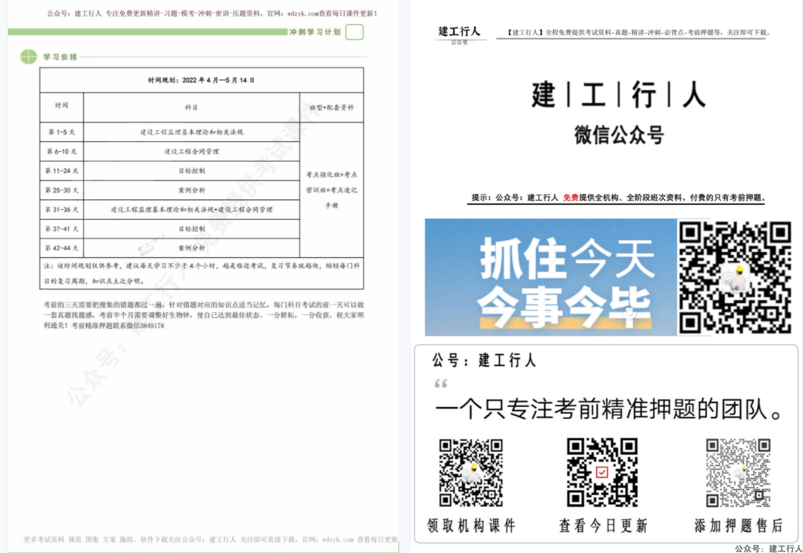Select the 第 11-24 天 cell
This screenshot has height=553, width=803.
coord(62,171)
